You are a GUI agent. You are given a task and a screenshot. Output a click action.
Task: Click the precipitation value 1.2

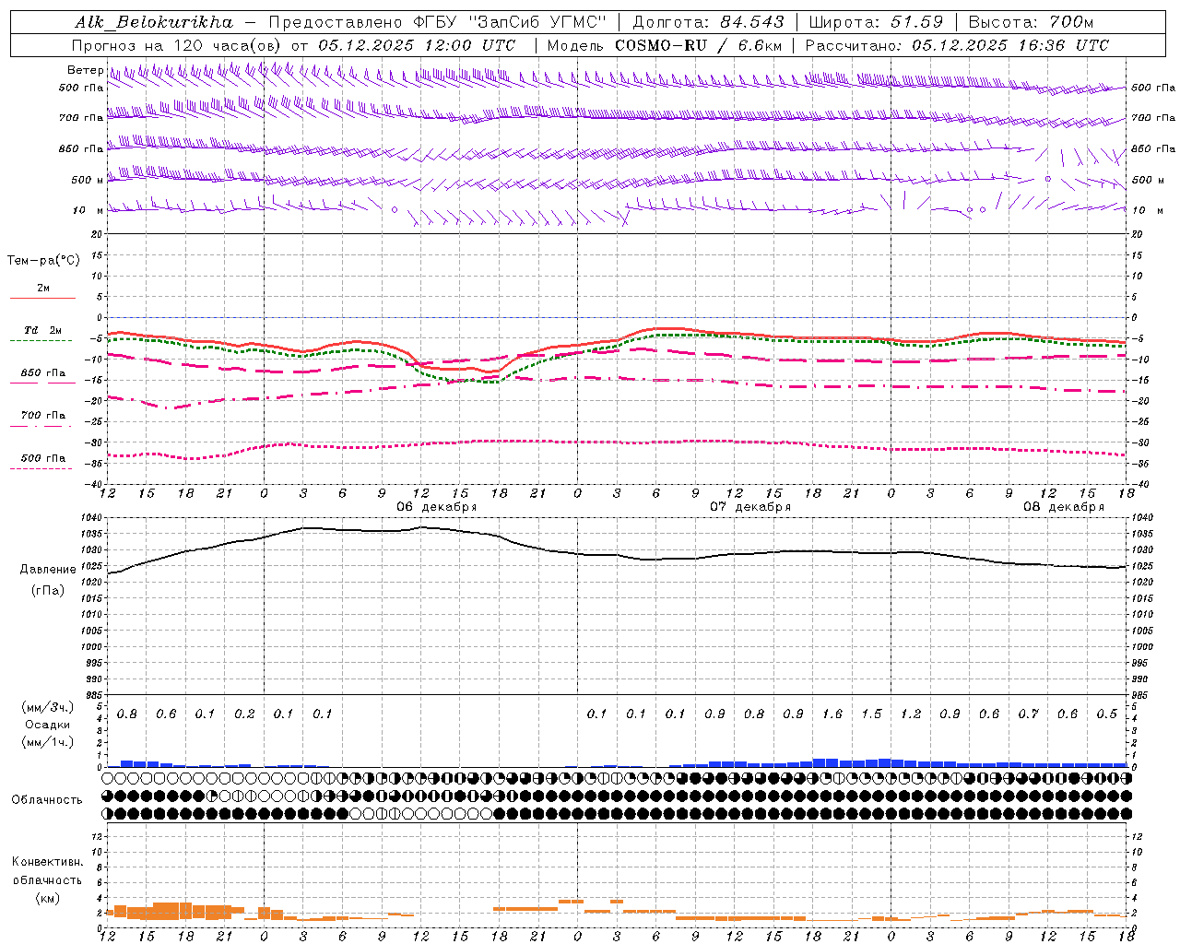[x=911, y=714]
